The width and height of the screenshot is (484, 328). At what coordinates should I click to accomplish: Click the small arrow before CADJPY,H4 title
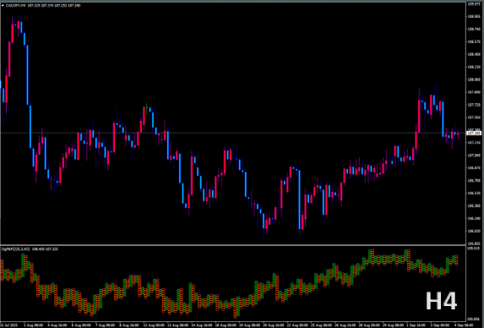[3, 5]
